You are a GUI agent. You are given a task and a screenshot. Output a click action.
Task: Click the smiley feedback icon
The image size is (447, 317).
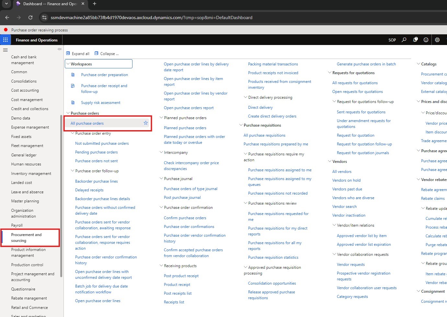tap(426, 40)
